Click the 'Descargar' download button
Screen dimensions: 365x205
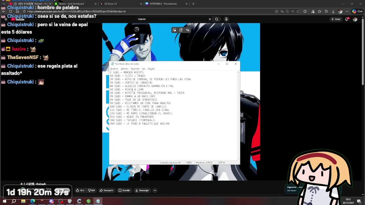pos(142,190)
